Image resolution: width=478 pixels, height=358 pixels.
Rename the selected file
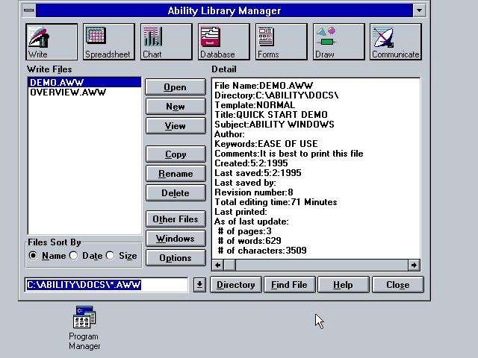(x=176, y=174)
